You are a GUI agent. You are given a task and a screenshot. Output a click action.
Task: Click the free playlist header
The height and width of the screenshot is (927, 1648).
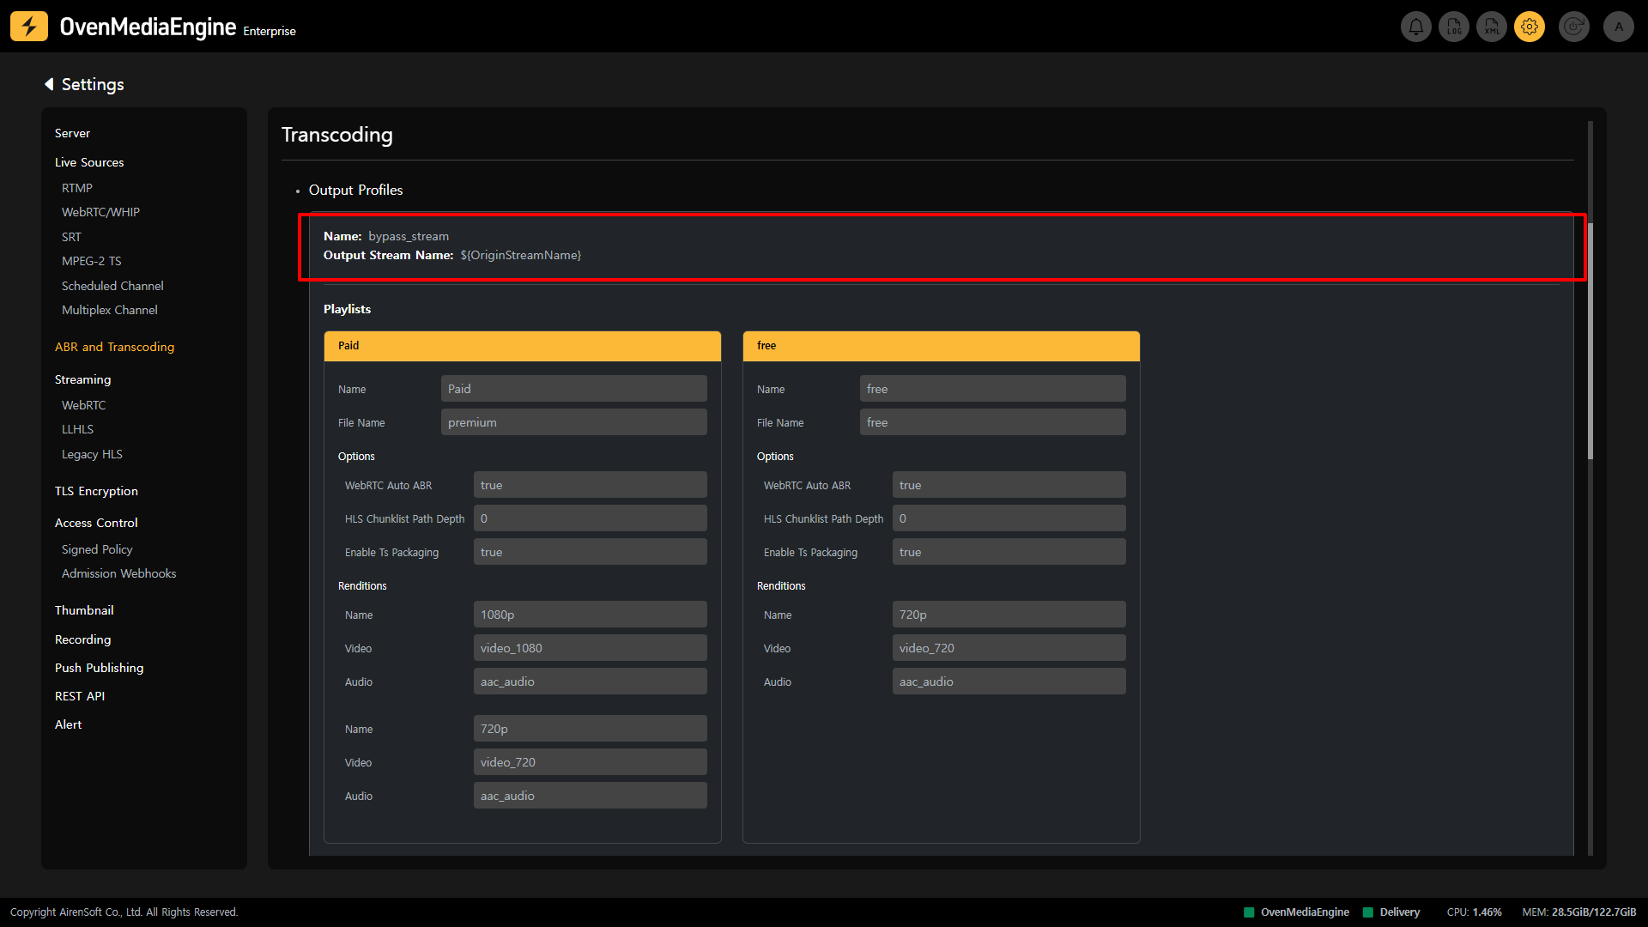point(941,346)
